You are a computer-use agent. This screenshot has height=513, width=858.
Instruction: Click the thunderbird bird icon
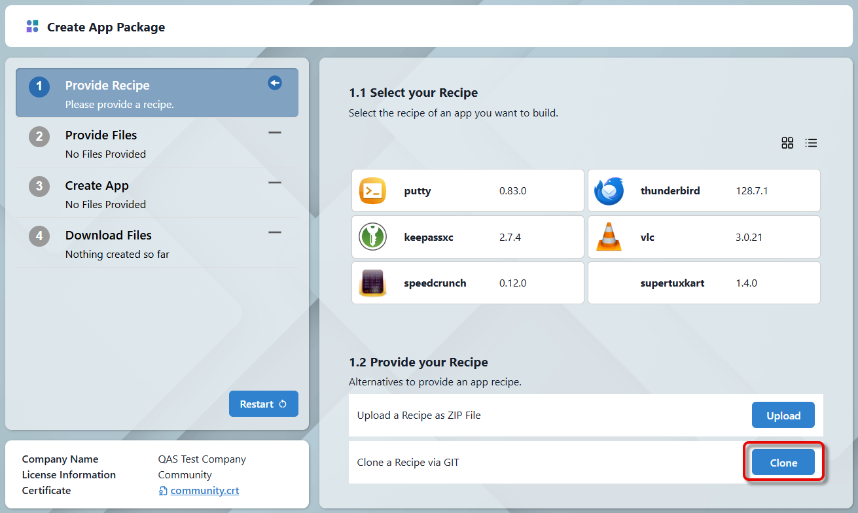609,191
